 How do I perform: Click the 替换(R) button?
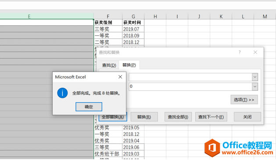point(144,117)
